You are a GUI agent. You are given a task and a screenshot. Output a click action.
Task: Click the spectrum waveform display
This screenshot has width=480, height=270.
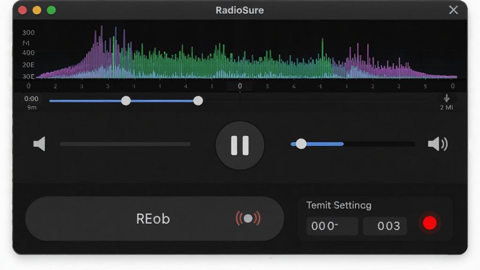point(247,52)
